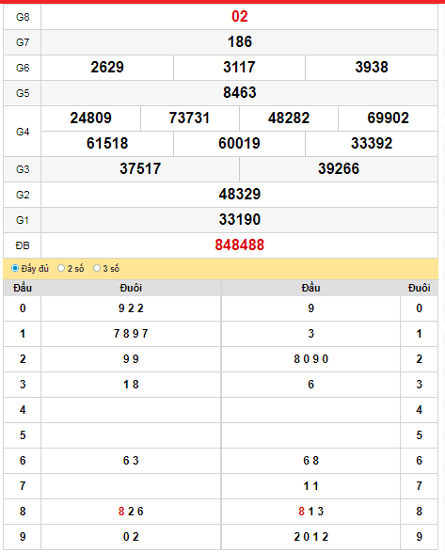
Task: Click G3 result 39266
Action: (x=339, y=168)
